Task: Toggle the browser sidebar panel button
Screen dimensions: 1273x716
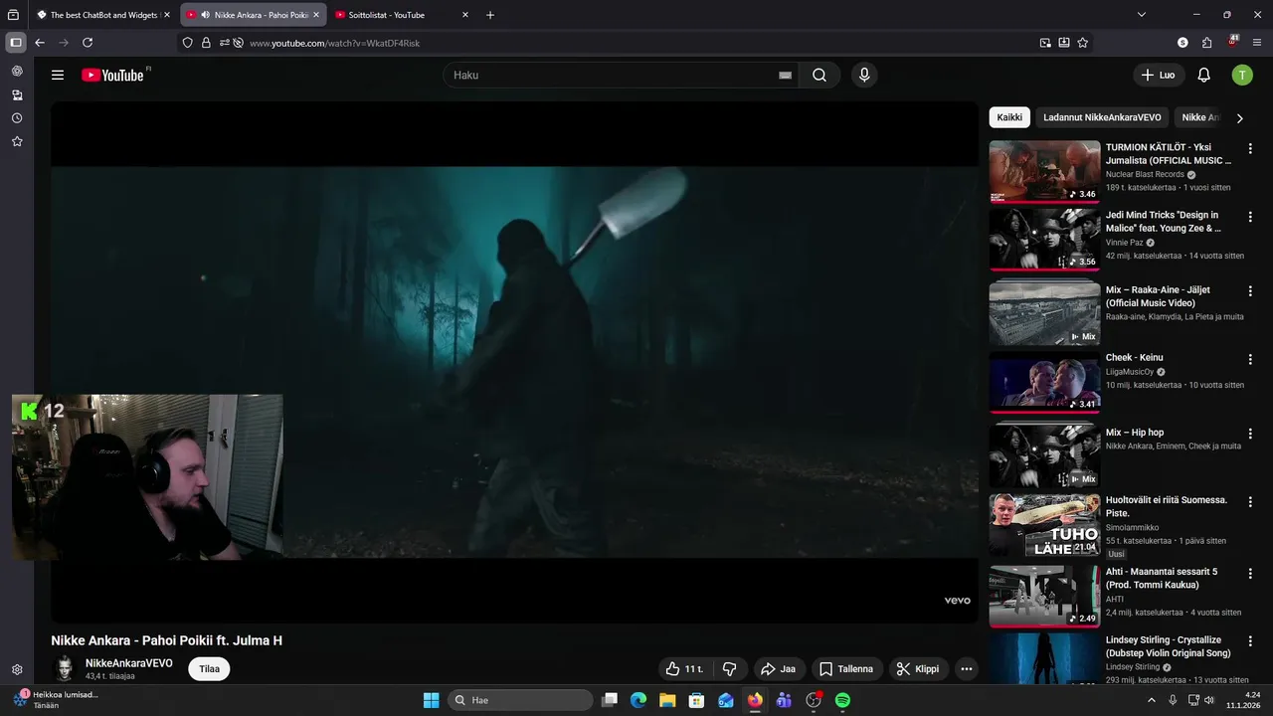Action: (16, 43)
